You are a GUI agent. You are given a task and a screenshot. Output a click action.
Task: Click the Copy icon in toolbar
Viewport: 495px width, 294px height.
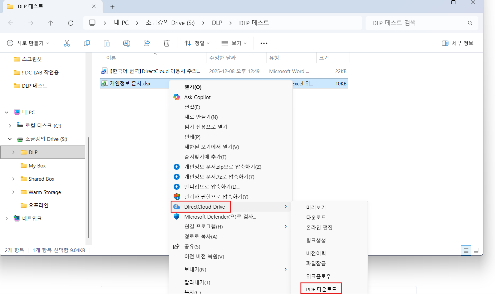pos(87,43)
